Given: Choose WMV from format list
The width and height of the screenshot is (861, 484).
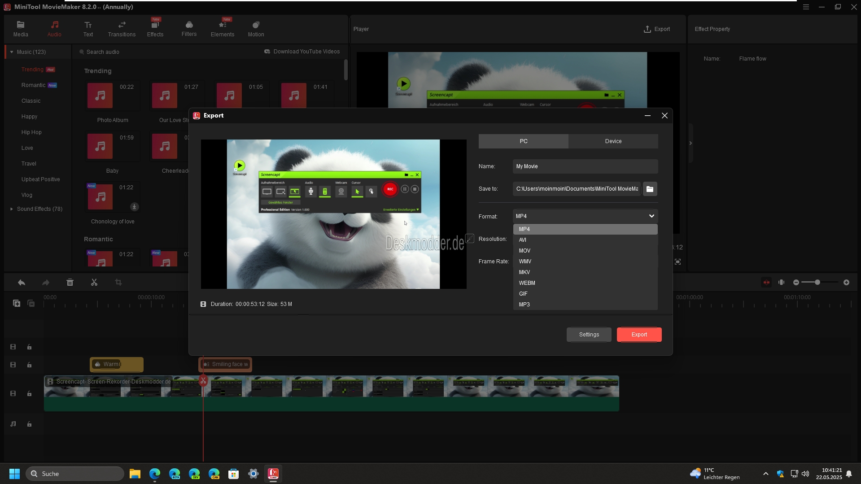Looking at the screenshot, I should pyautogui.click(x=585, y=262).
